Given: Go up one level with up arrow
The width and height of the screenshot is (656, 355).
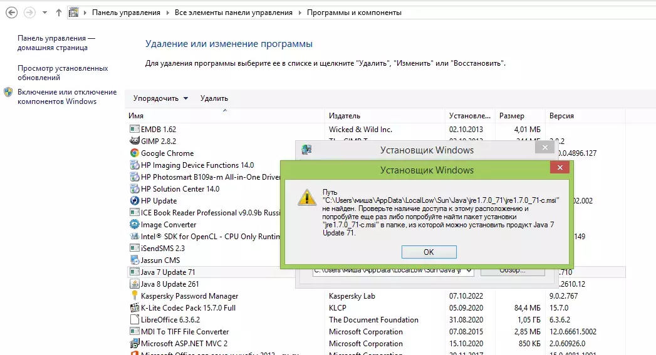Looking at the screenshot, I should [x=58, y=13].
